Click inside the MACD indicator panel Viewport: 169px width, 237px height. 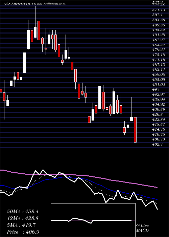coord(93,220)
